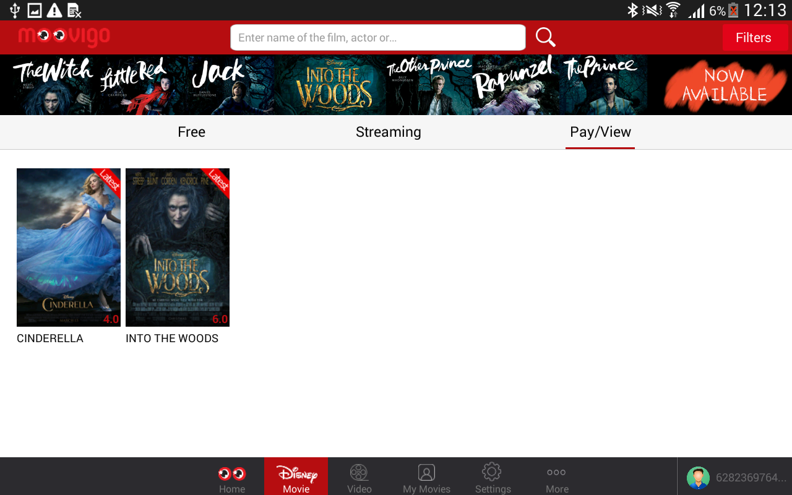Tap the picture notification icon
792x495 pixels.
coord(35,11)
